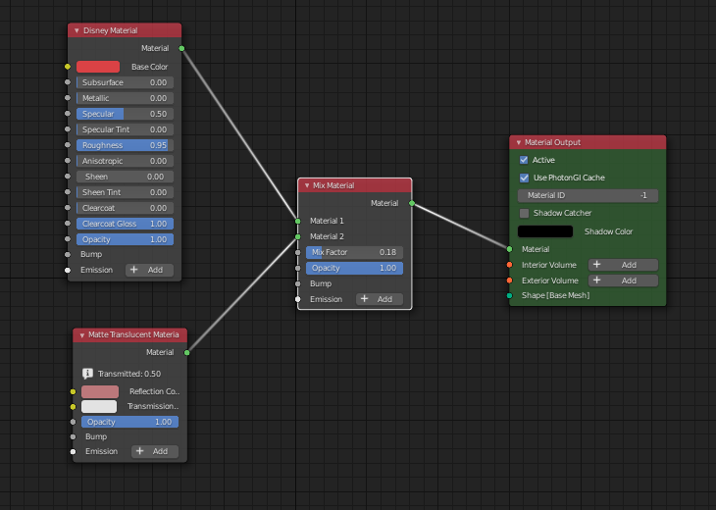Click the Material 1 input socket
The width and height of the screenshot is (716, 510).
click(298, 221)
